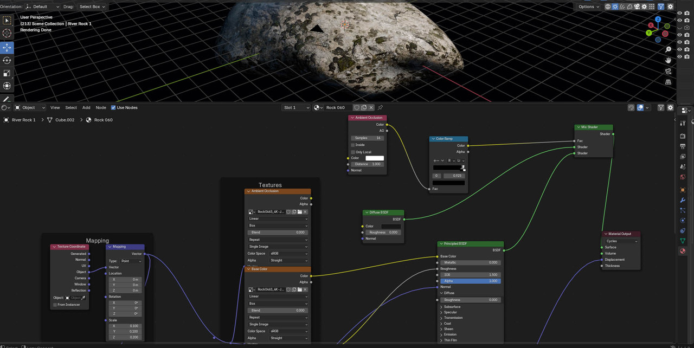Select the Select Box tool

point(7,21)
